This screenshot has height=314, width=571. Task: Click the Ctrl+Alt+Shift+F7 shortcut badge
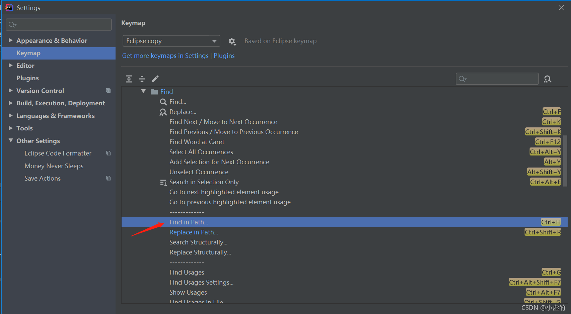[535, 282]
